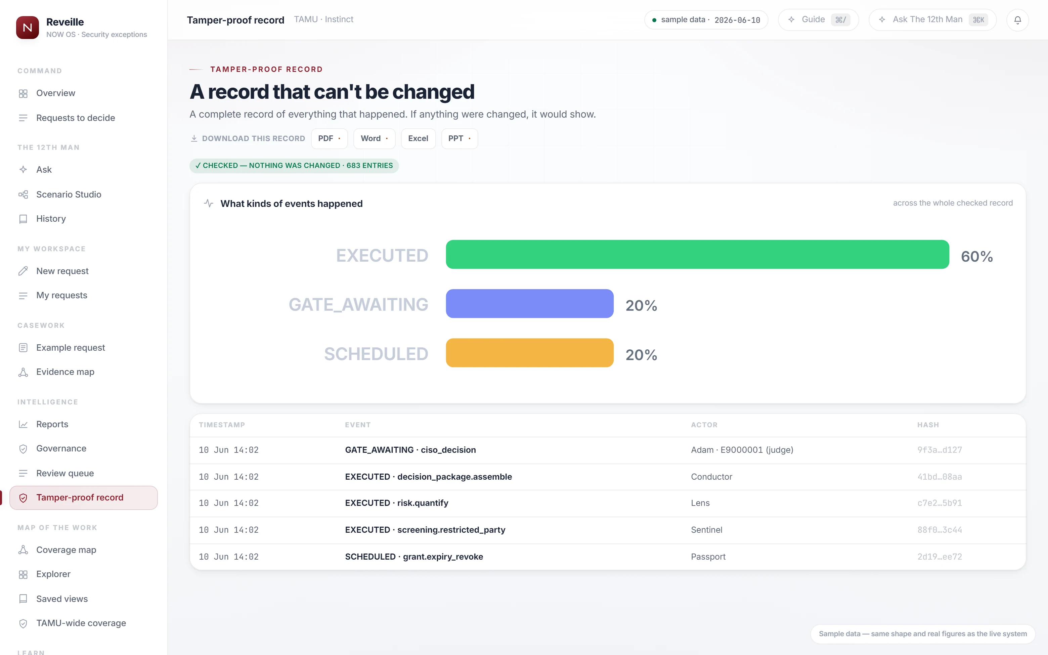Click the EXECUTED · screening.restricted_party event

tap(425, 530)
